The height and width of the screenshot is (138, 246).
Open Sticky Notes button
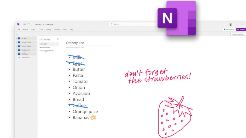point(229,29)
